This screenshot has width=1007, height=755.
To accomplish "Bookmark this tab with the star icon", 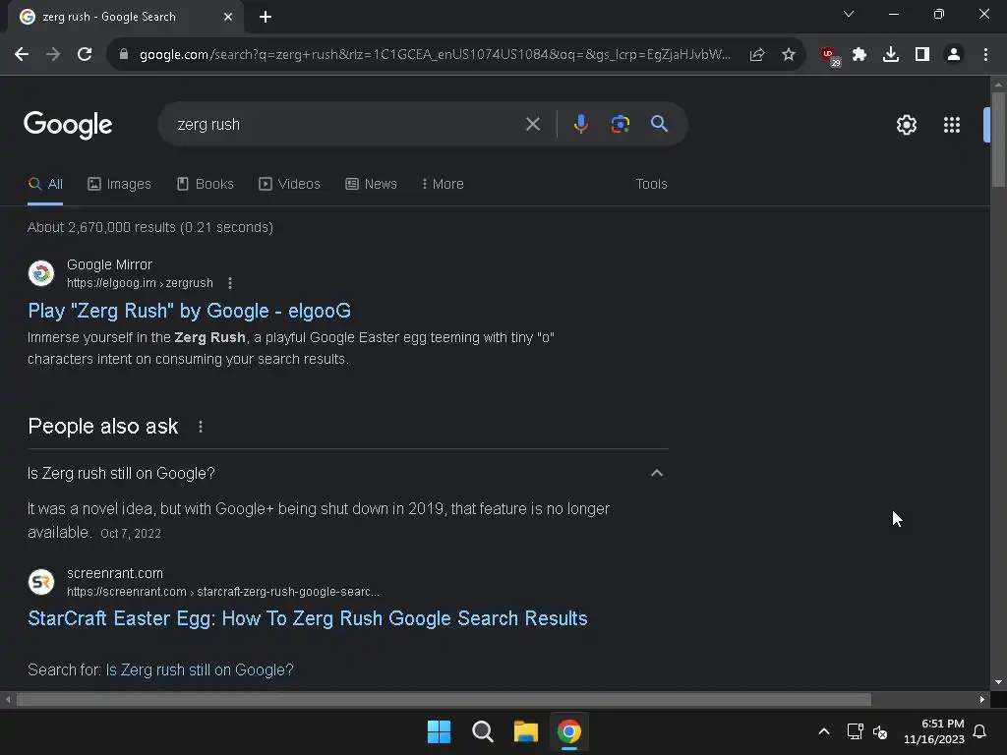I will click(x=789, y=55).
